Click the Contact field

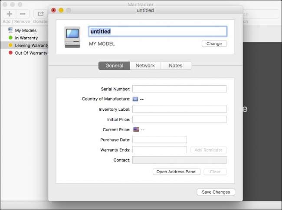[x=179, y=160]
